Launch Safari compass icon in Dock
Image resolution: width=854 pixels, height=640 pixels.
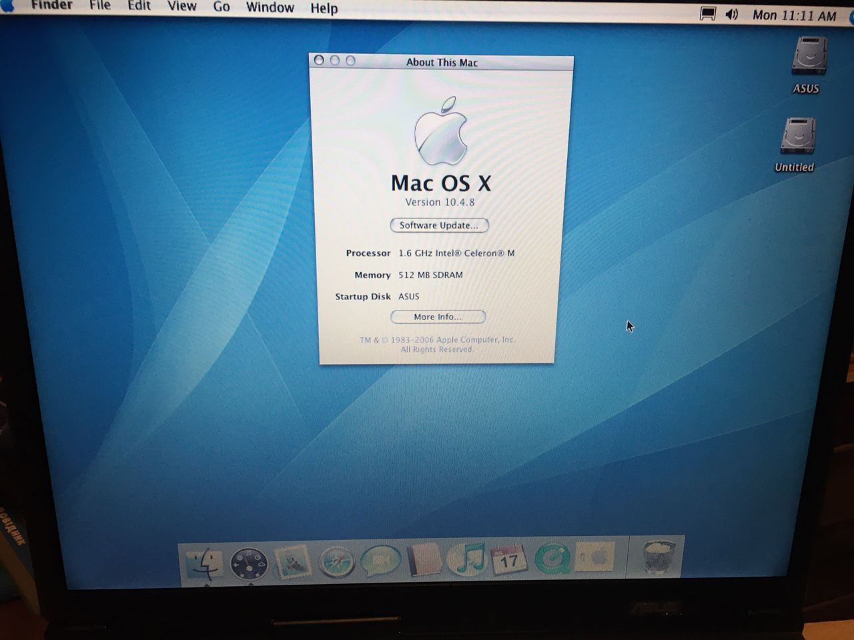point(337,563)
